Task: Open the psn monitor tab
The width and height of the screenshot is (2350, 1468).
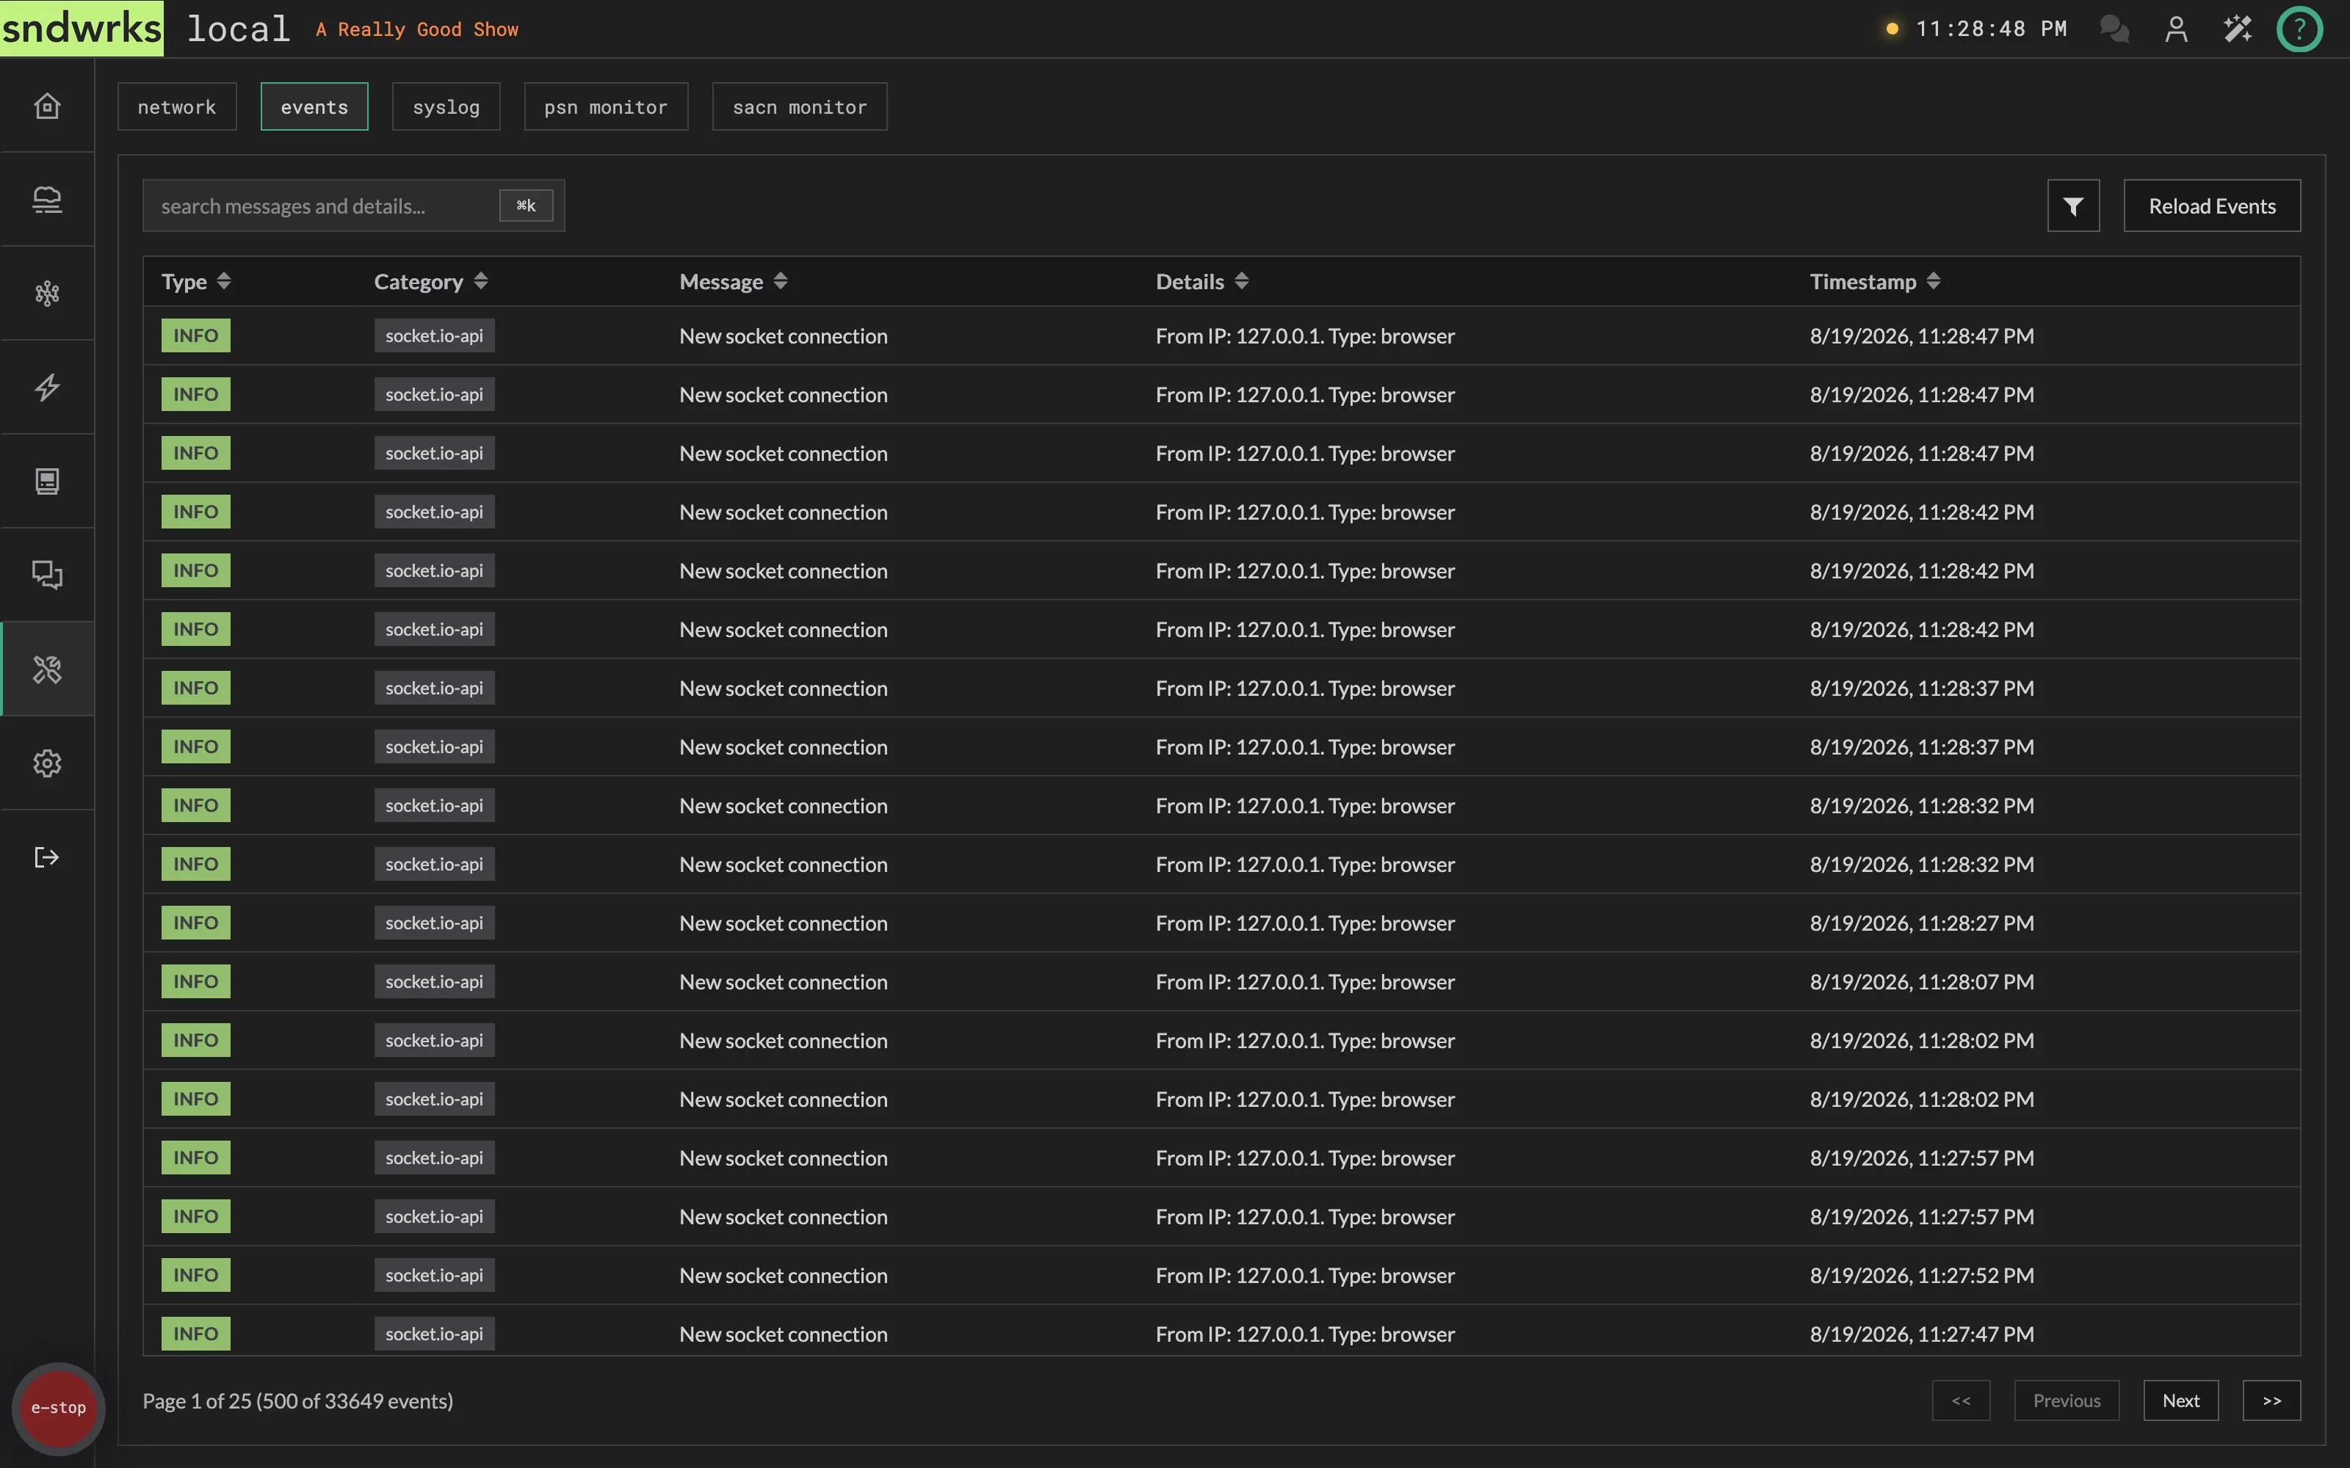Action: (606, 107)
